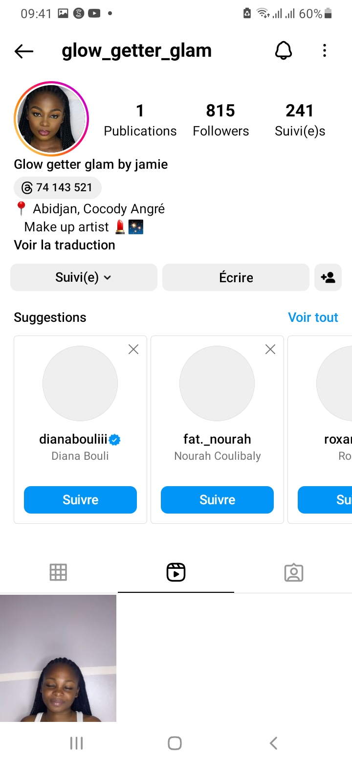
Task: Follow dianabouliii with the Suivre button
Action: (80, 500)
